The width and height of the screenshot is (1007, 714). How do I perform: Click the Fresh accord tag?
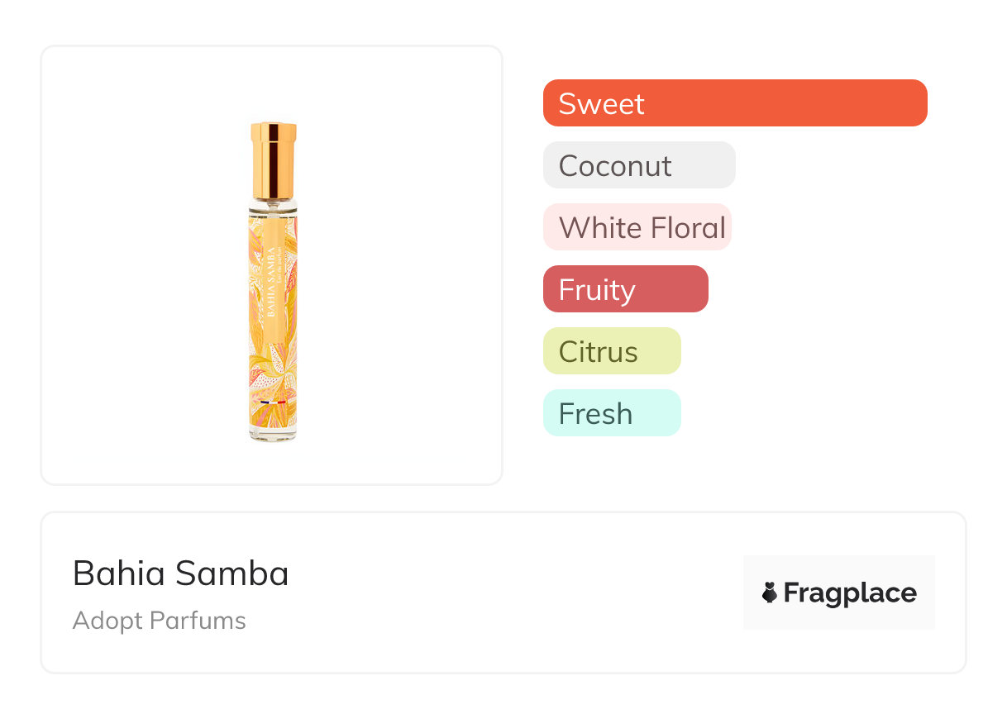coord(611,413)
